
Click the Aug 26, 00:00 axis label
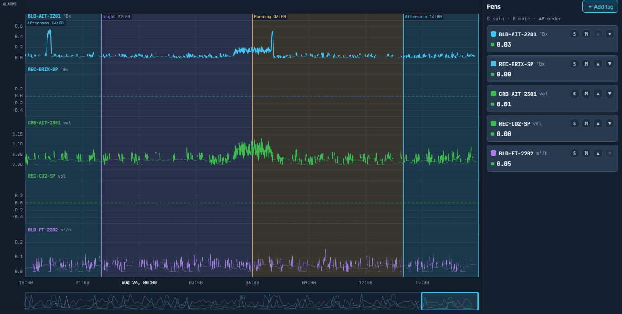tap(139, 283)
